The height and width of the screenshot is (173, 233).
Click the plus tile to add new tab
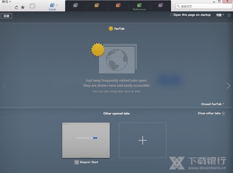click(x=143, y=140)
